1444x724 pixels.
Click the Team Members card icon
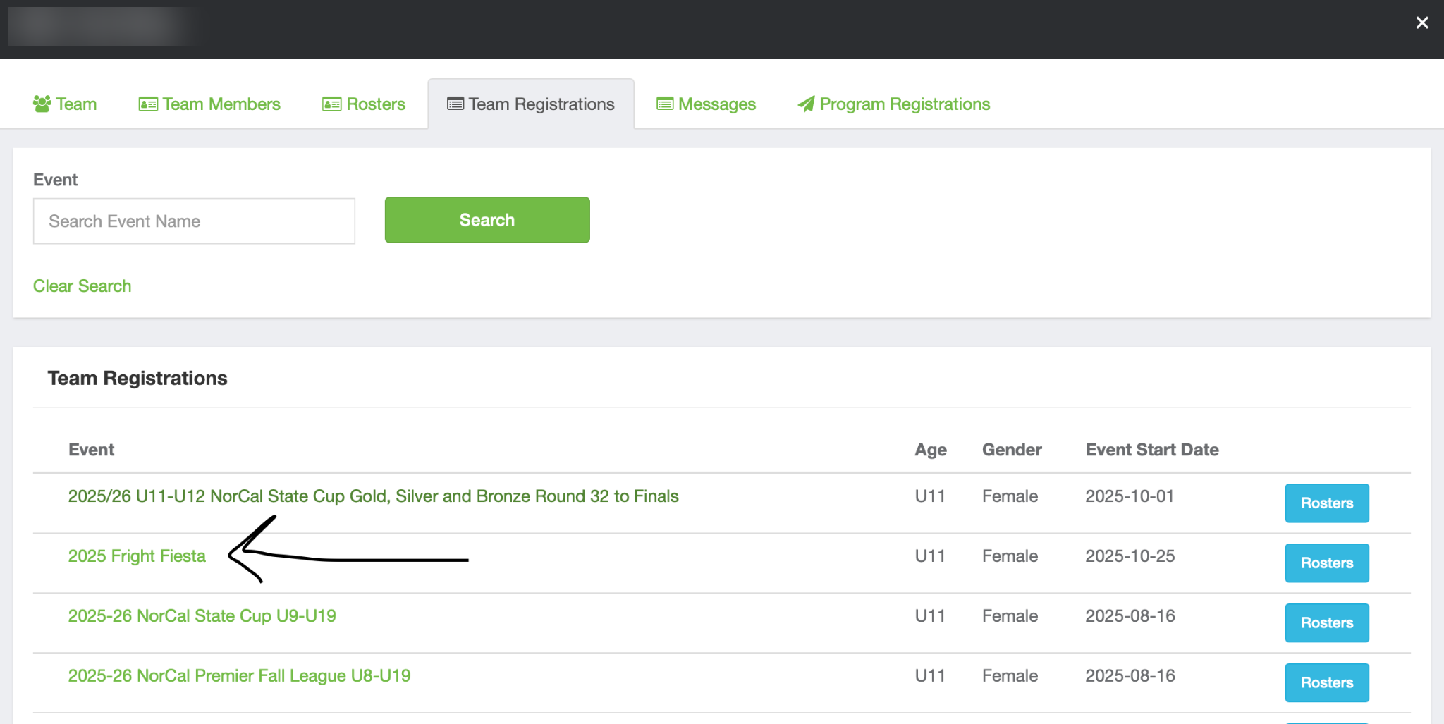tap(148, 104)
